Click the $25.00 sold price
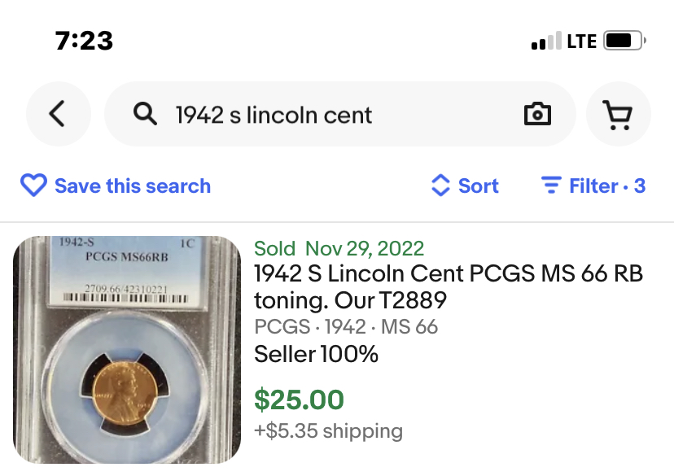The image size is (674, 476). pyautogui.click(x=299, y=400)
